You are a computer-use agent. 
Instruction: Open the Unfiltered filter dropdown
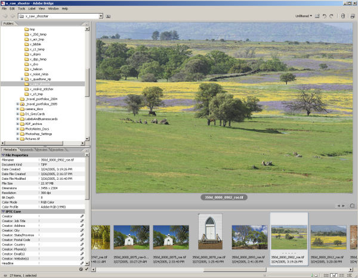pos(304,16)
